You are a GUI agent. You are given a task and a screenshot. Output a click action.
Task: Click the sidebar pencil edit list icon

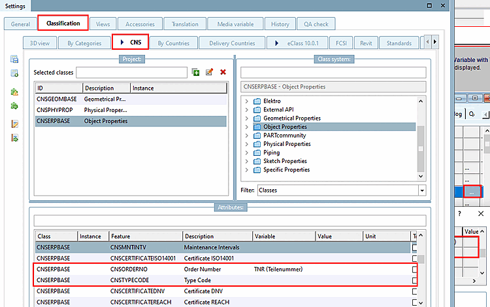(14, 124)
